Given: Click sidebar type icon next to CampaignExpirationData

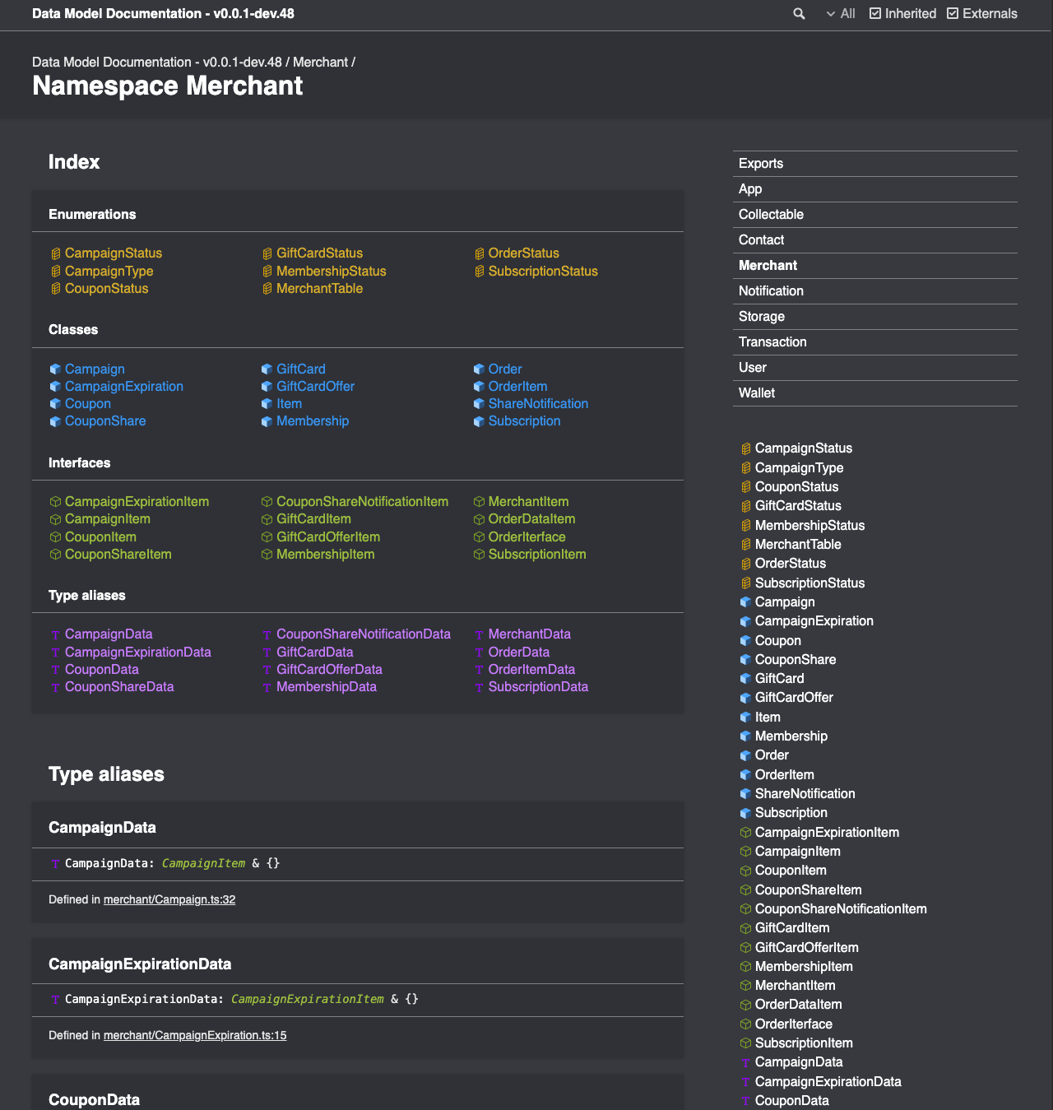Looking at the screenshot, I should (x=745, y=1082).
